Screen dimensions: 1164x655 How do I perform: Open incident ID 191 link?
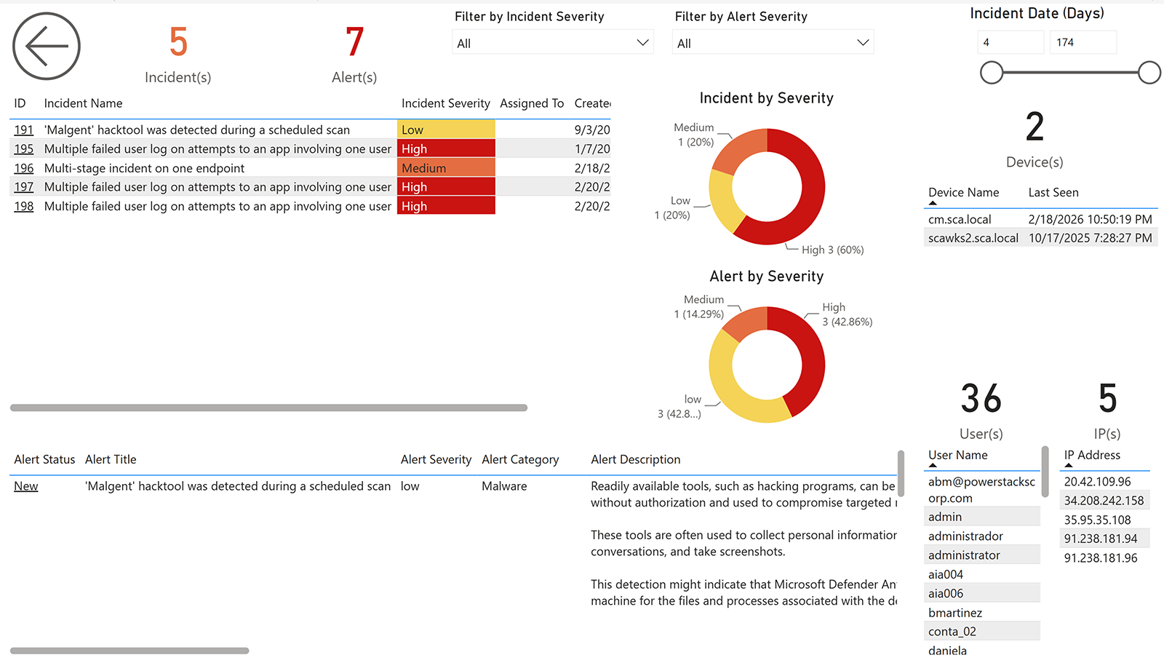point(24,130)
